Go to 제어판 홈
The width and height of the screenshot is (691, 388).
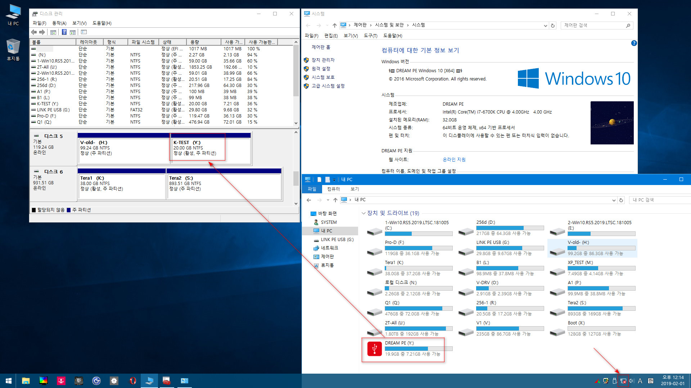(x=321, y=47)
